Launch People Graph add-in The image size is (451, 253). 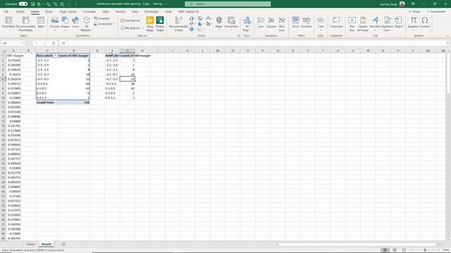pyautogui.click(x=160, y=24)
